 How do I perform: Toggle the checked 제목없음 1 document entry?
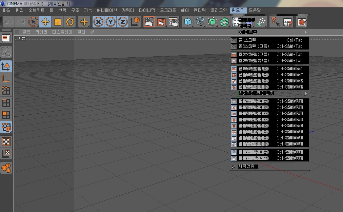coord(270,167)
